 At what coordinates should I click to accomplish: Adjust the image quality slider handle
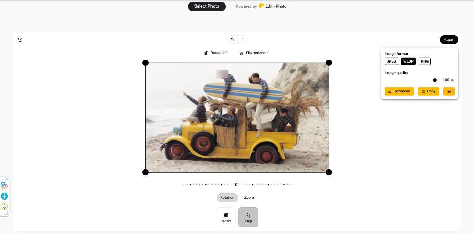[435, 80]
